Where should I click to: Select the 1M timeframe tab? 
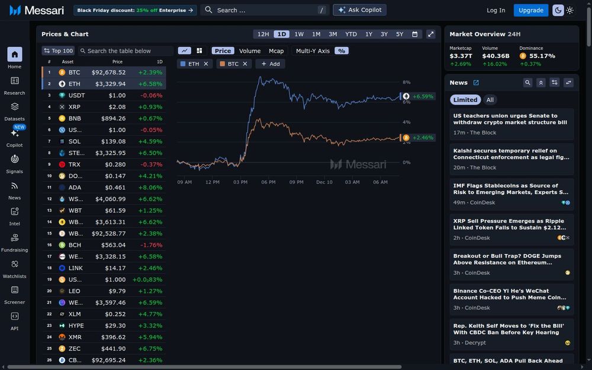316,34
